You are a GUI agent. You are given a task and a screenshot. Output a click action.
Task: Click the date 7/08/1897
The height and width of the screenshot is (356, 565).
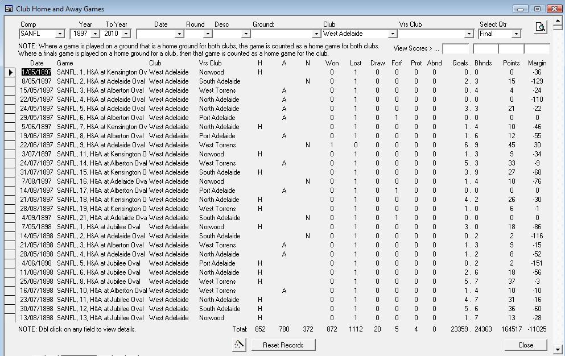tap(36, 181)
